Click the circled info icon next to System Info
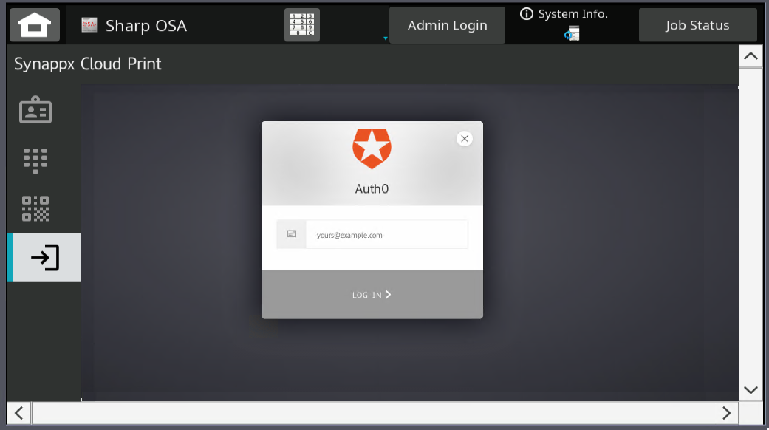The height and width of the screenshot is (430, 769). [525, 13]
